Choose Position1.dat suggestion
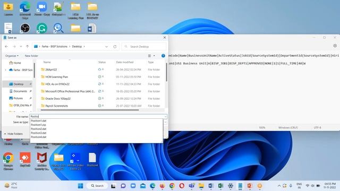 click(x=38, y=121)
